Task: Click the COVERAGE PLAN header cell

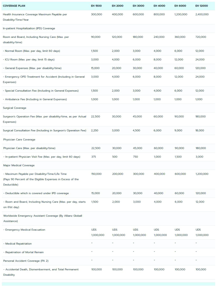Action: click(14, 6)
